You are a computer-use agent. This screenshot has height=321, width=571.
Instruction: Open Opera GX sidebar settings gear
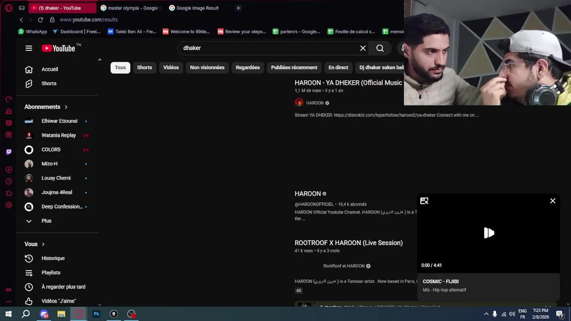click(x=8, y=205)
